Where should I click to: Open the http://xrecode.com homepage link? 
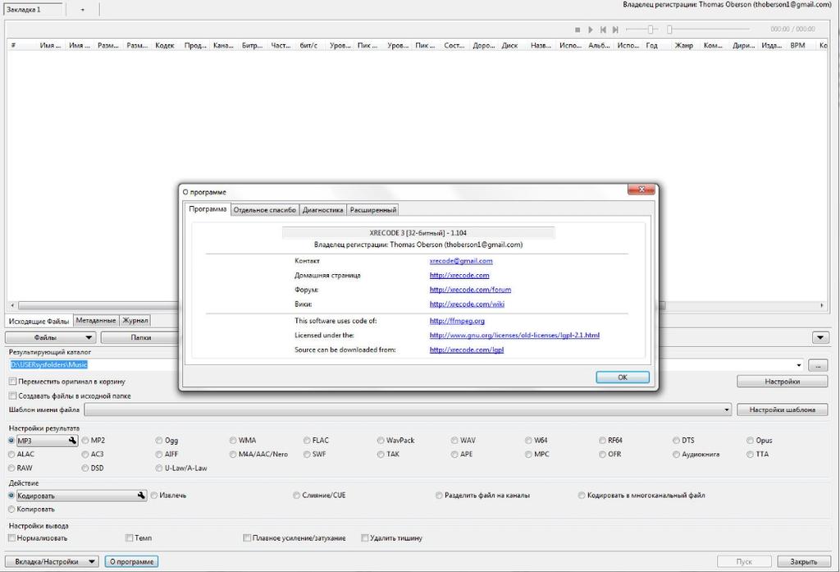pyautogui.click(x=459, y=276)
